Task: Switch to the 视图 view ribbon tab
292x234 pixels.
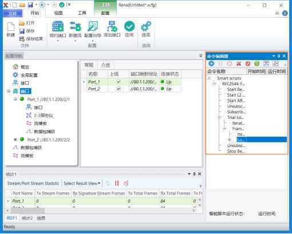Action: point(58,13)
